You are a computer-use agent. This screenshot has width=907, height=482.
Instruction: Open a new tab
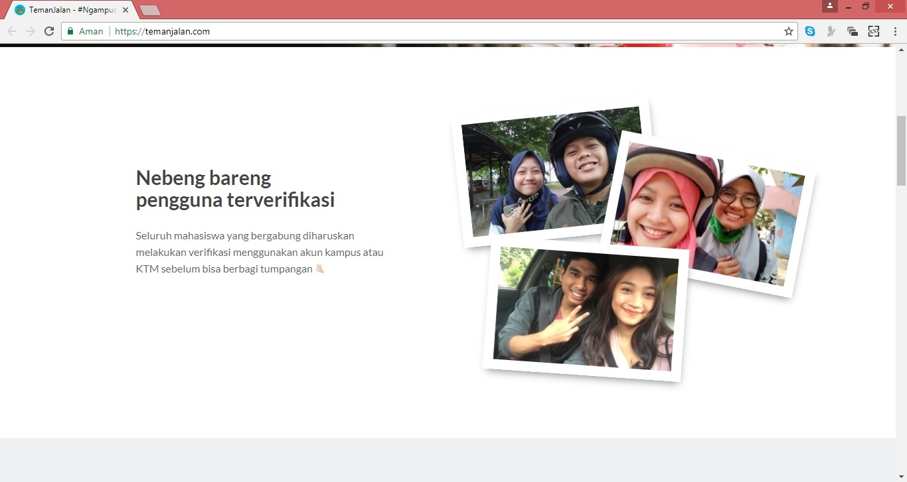coord(150,10)
